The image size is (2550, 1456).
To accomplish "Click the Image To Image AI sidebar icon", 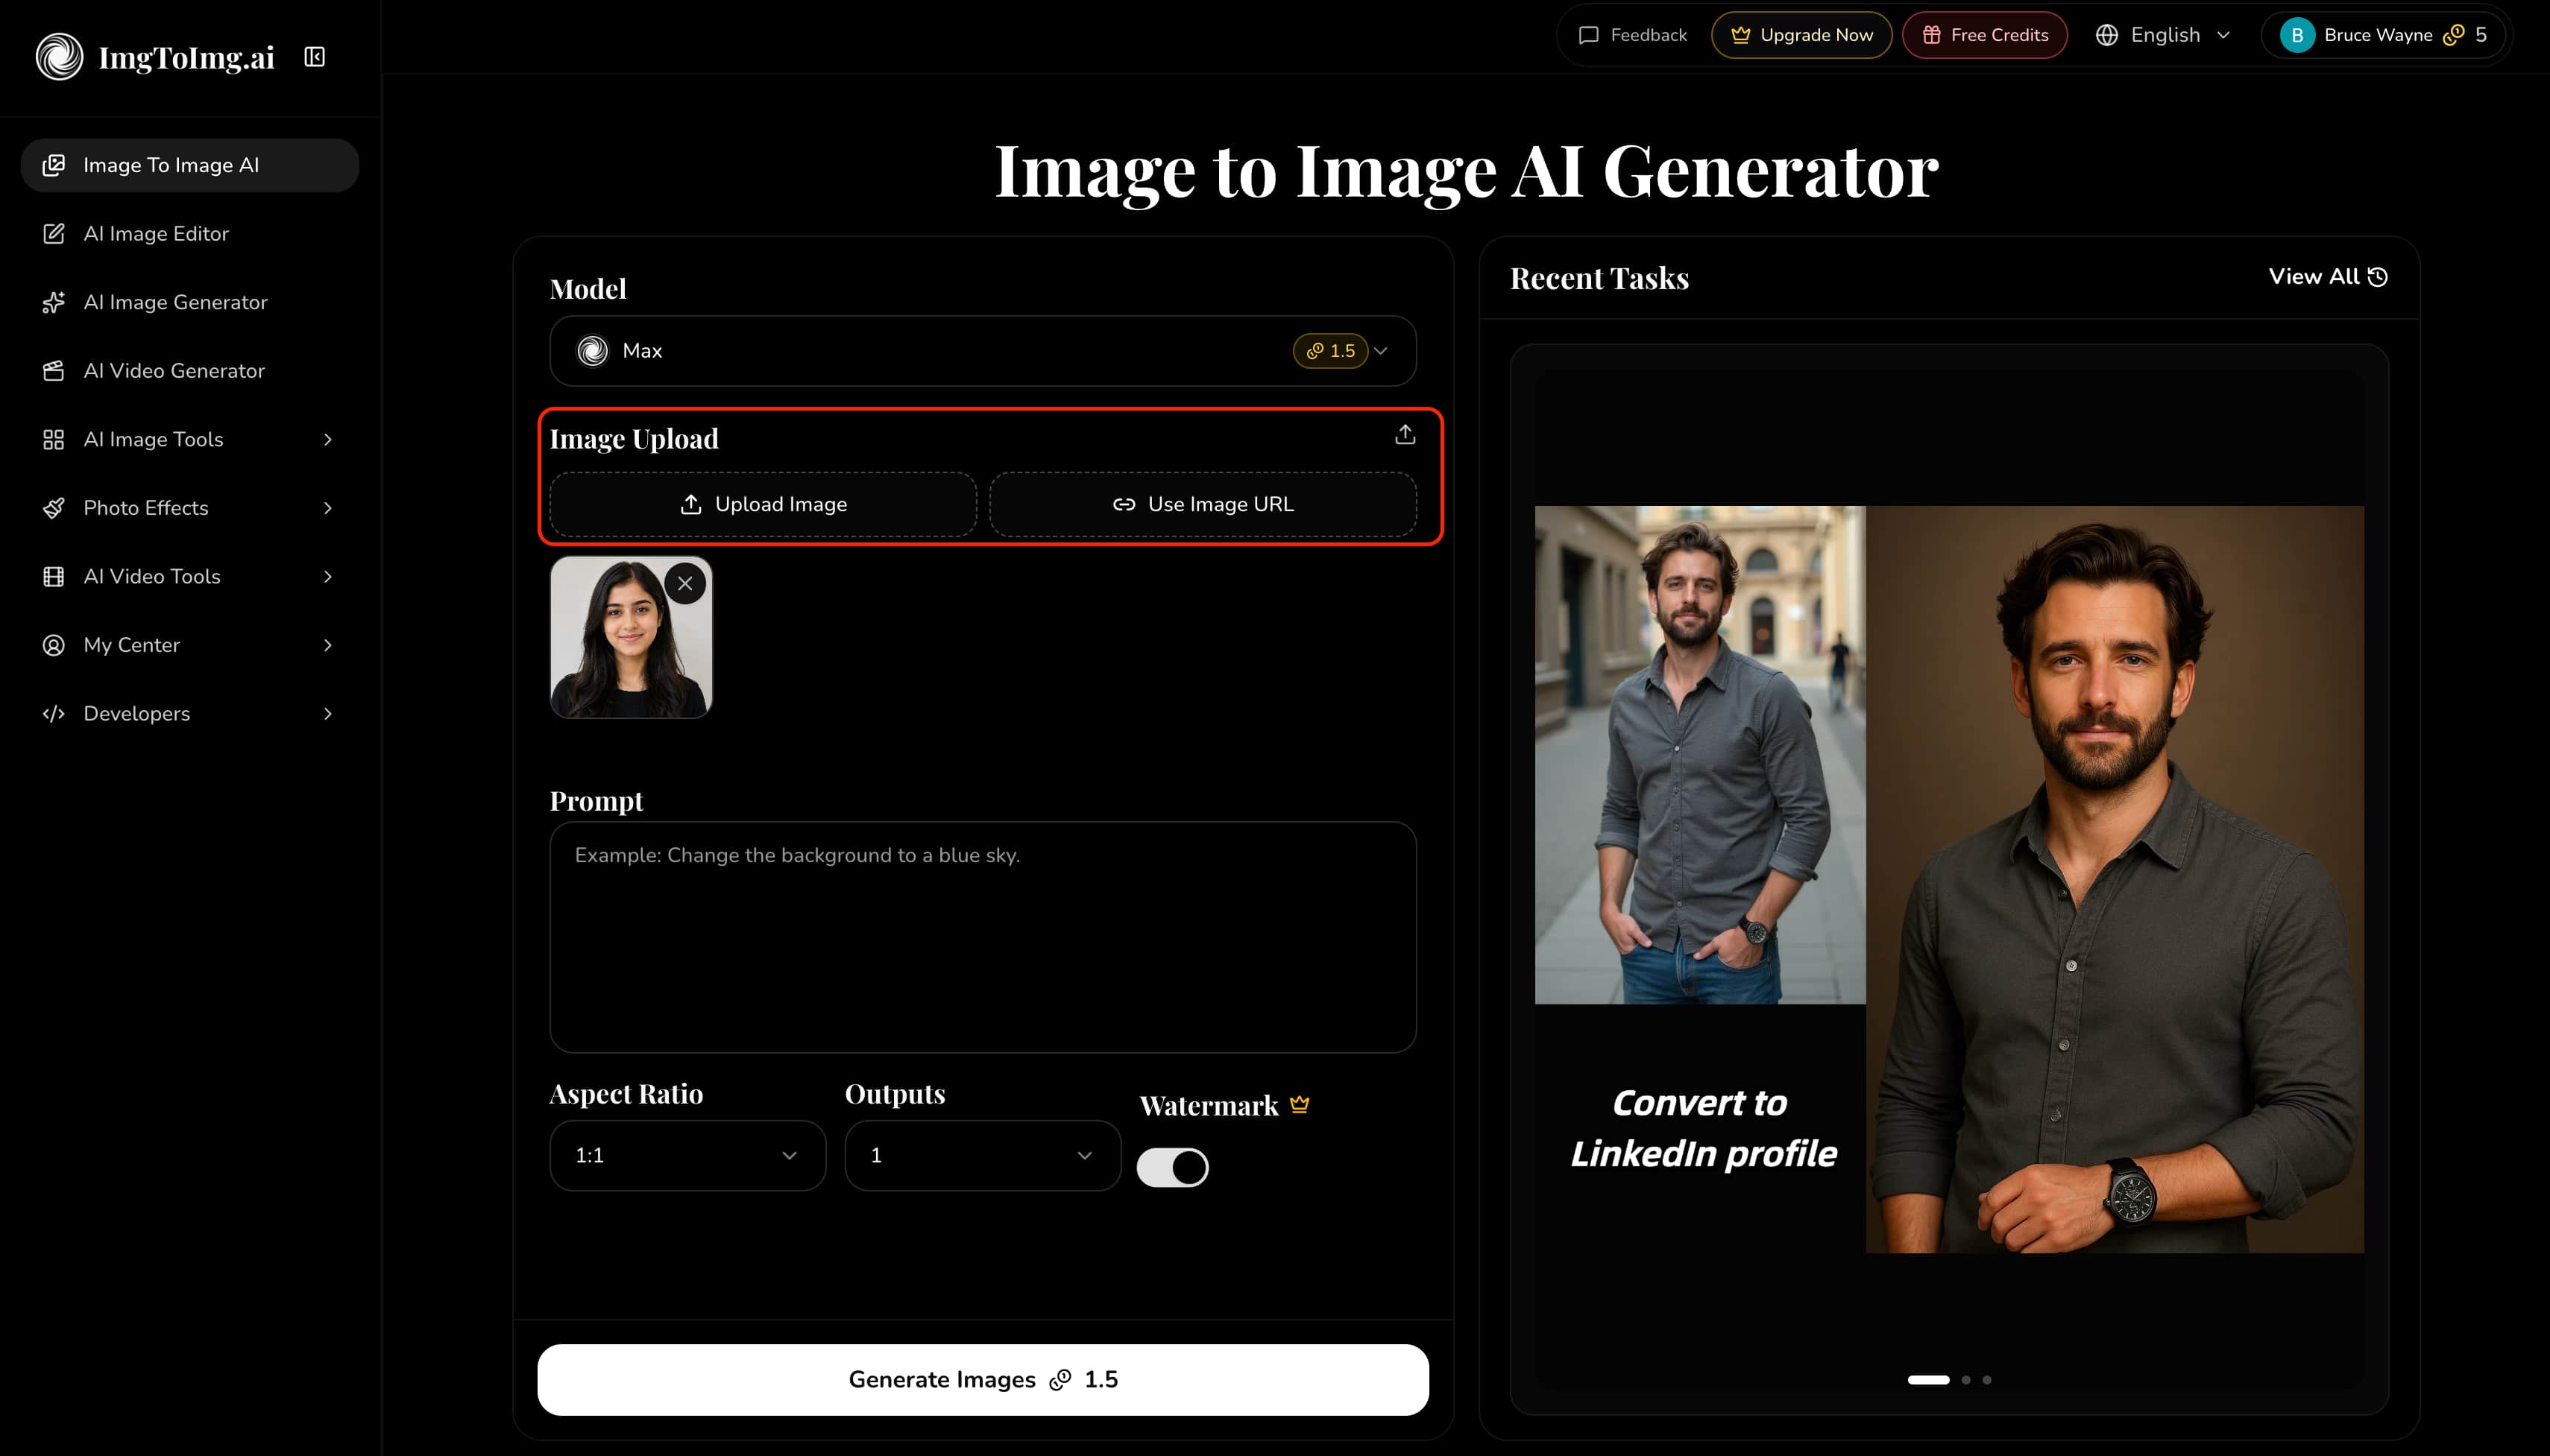I will point(54,165).
